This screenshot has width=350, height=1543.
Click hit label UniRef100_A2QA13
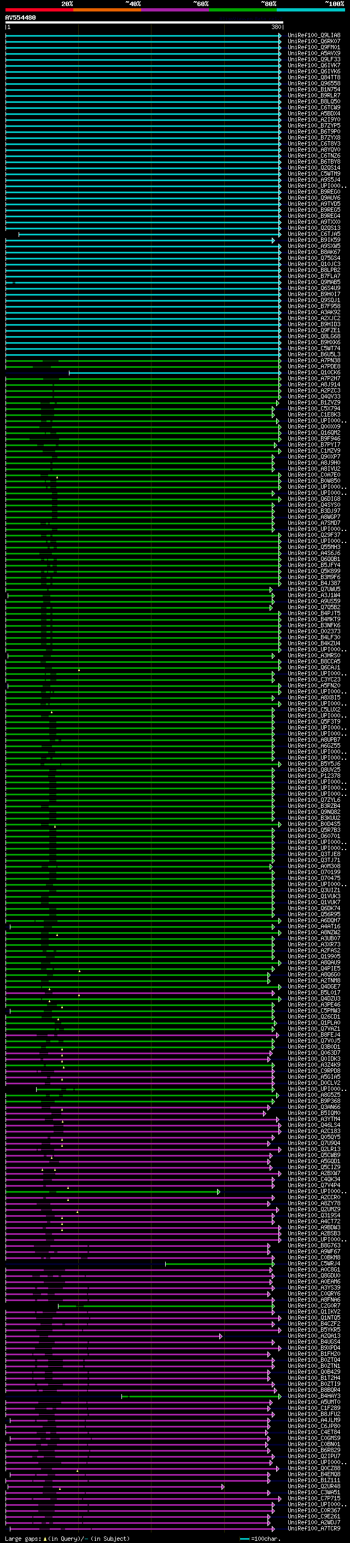click(314, 1336)
